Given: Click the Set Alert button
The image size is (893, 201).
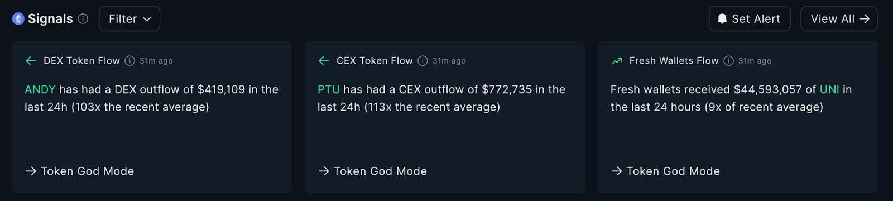Looking at the screenshot, I should tap(750, 19).
